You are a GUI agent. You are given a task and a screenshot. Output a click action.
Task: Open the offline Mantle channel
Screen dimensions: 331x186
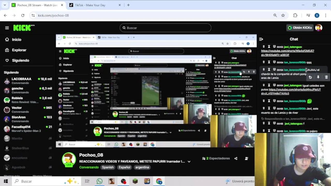pyautogui.click(x=28, y=138)
